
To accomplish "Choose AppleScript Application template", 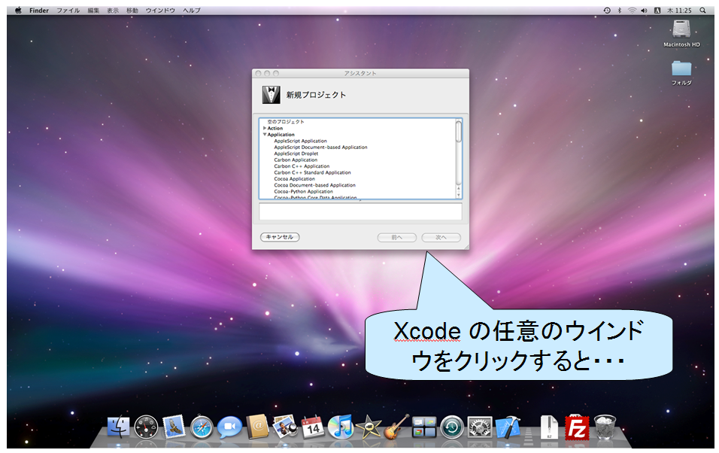I will (300, 141).
